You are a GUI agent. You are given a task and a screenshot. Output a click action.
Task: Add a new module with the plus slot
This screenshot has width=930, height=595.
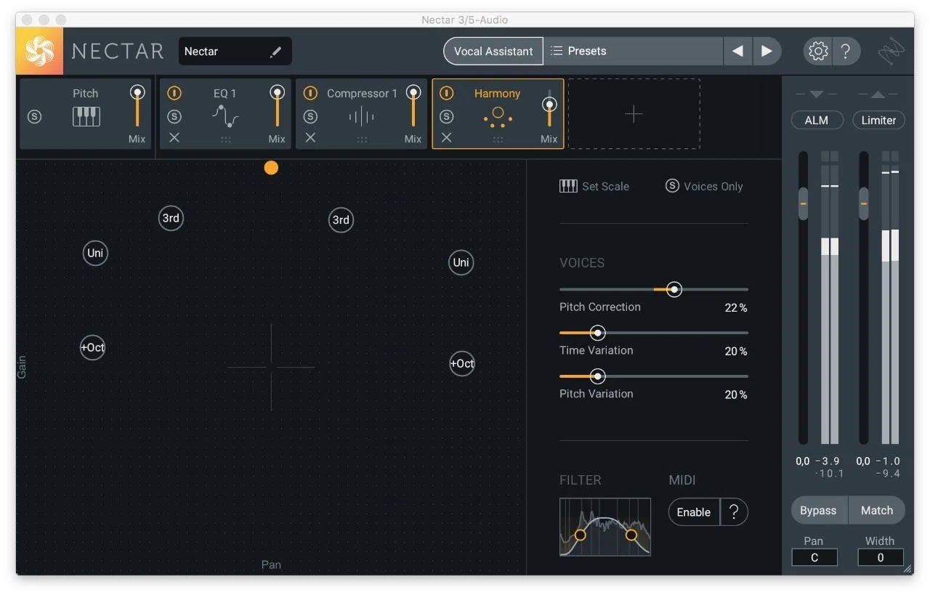pyautogui.click(x=634, y=114)
